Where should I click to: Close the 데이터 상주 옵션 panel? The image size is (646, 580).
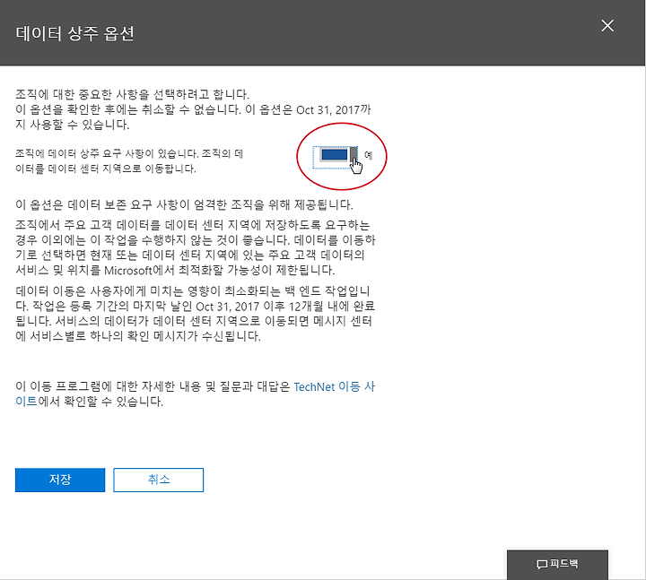click(x=607, y=25)
